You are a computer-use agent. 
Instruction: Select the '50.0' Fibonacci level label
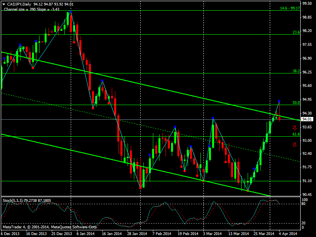click(x=296, y=103)
